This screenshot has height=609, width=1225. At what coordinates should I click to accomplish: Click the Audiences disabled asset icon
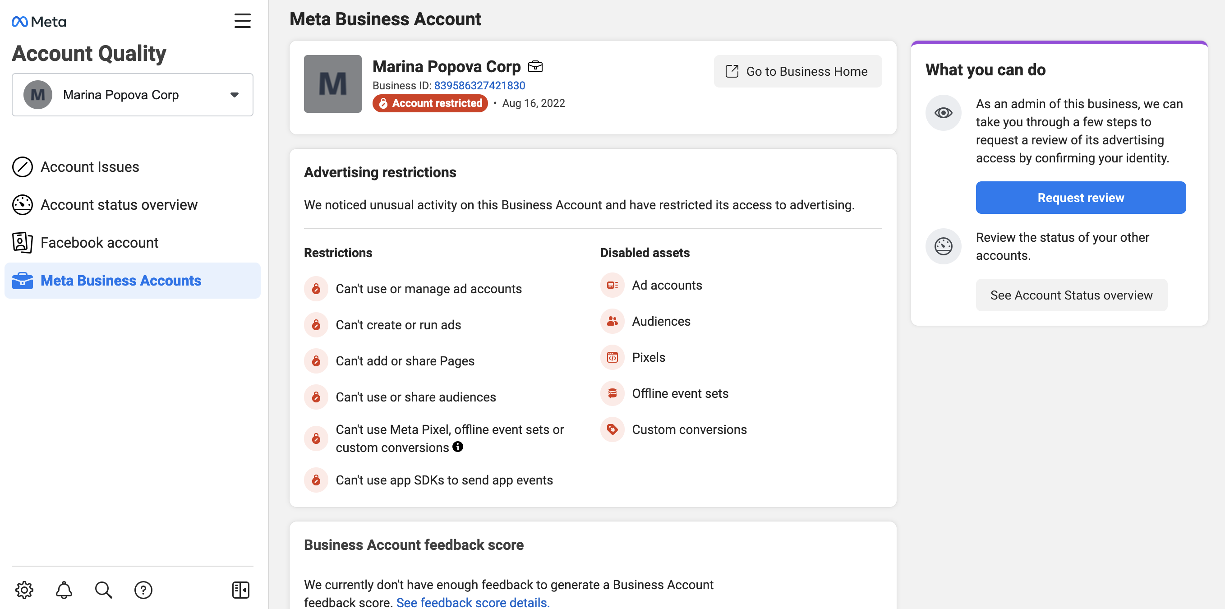[x=612, y=322]
